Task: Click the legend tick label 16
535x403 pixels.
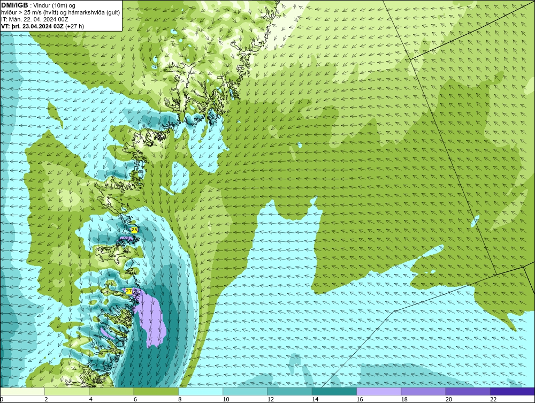Action: [x=360, y=400]
